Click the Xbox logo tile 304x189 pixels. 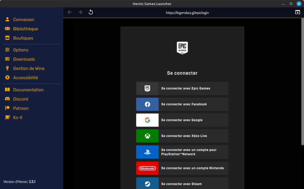click(x=147, y=136)
